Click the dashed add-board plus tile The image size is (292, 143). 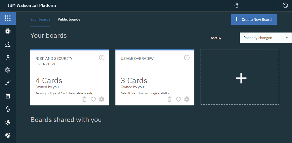[240, 77]
